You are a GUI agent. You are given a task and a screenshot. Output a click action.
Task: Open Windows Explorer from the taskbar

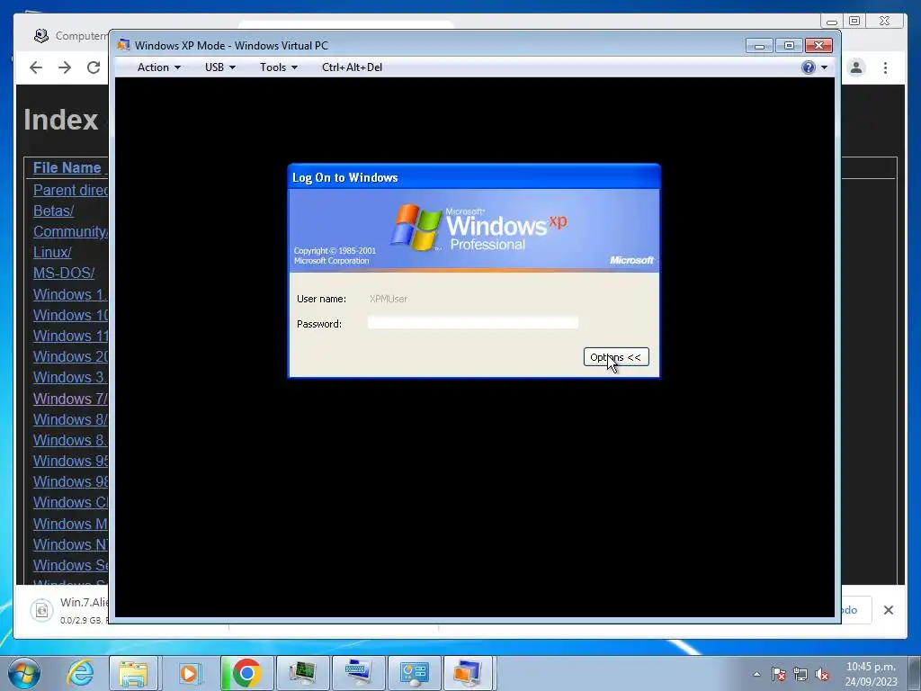[133, 673]
